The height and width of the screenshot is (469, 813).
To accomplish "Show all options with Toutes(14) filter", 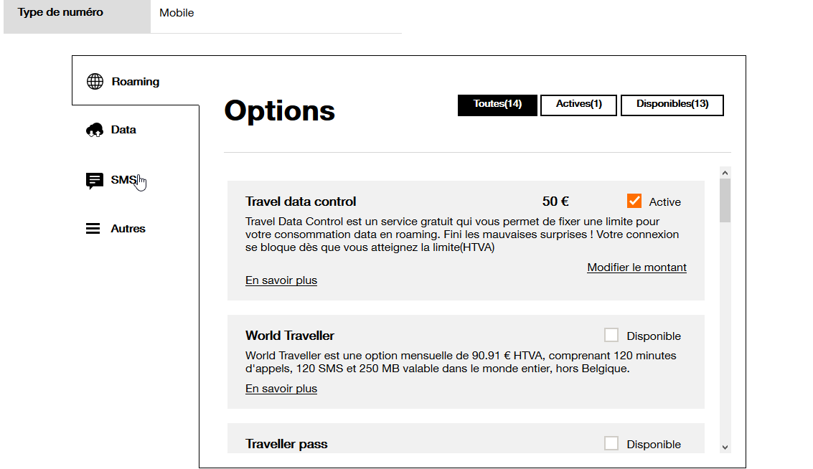I will (x=497, y=105).
